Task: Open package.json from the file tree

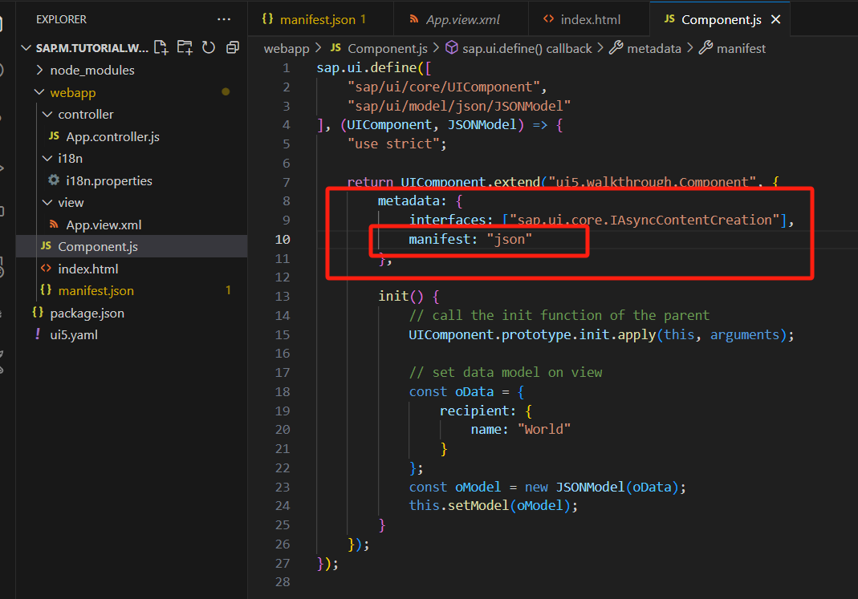Action: point(87,313)
